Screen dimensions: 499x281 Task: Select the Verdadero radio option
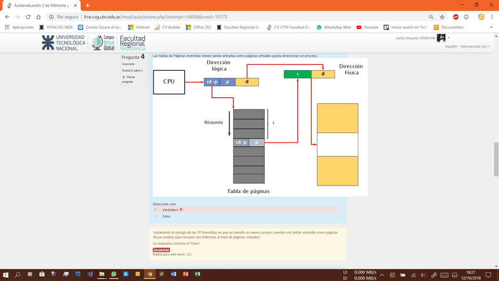tap(155, 210)
